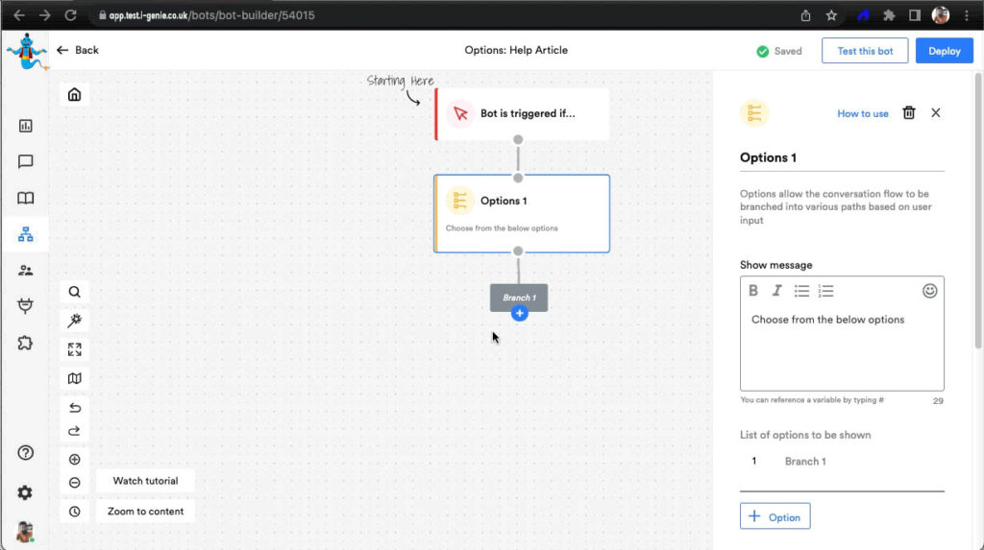This screenshot has height=550, width=984.
Task: Open the minimap icon
Action: pyautogui.click(x=74, y=378)
